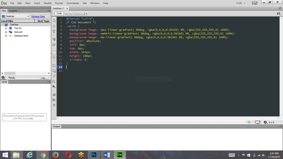Click the File Management arrows icon
Viewport: 283px width, 159px height.
point(279,14)
